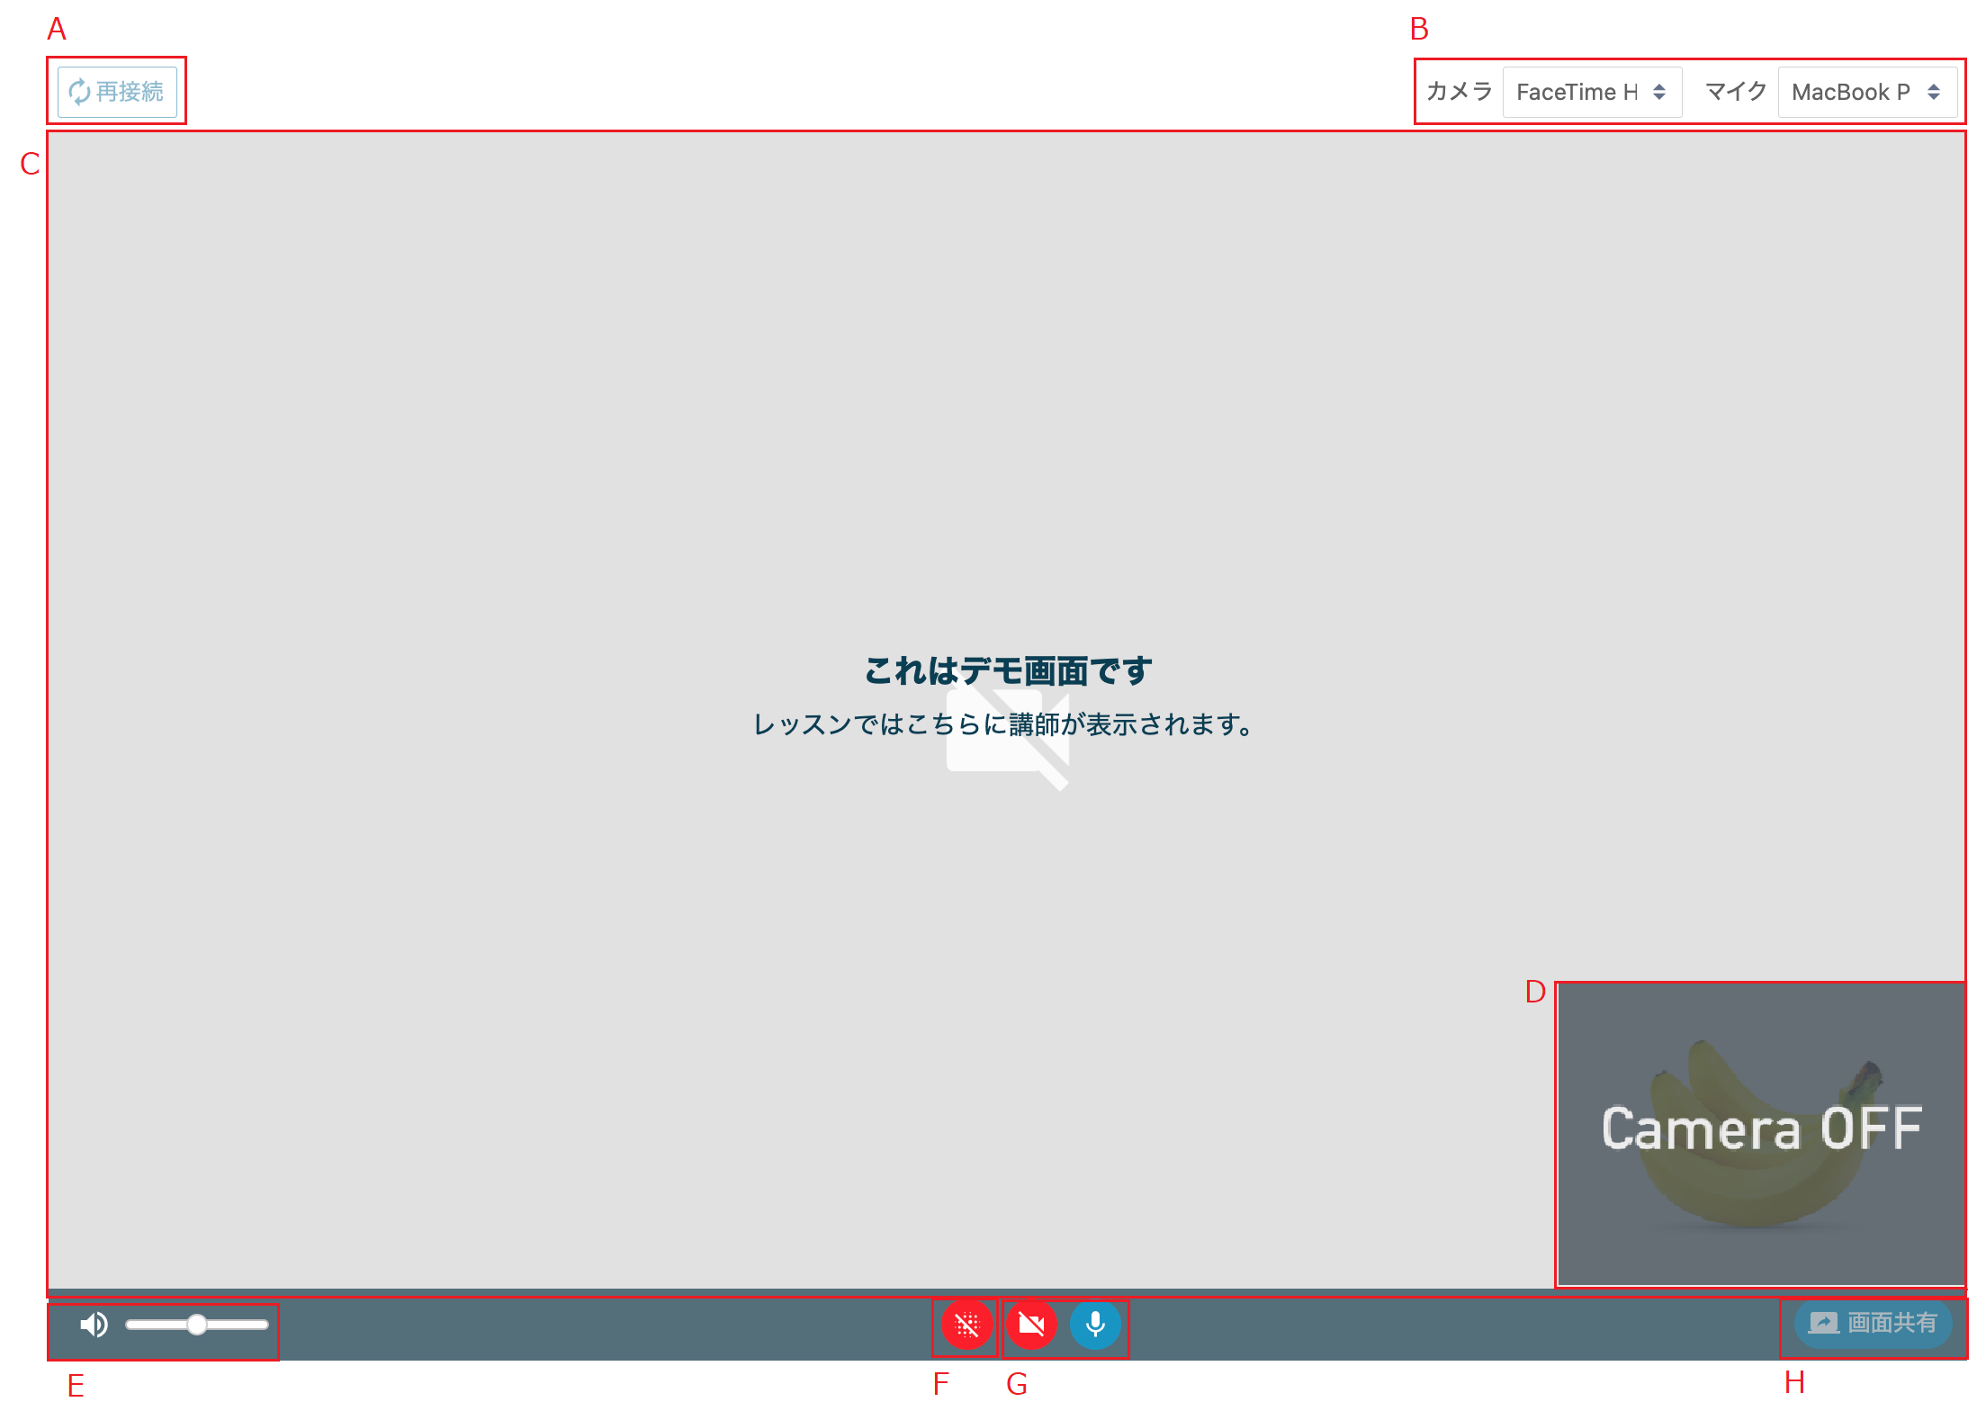1986x1411 pixels.
Task: Click the マイク label text
Action: pyautogui.click(x=1736, y=92)
